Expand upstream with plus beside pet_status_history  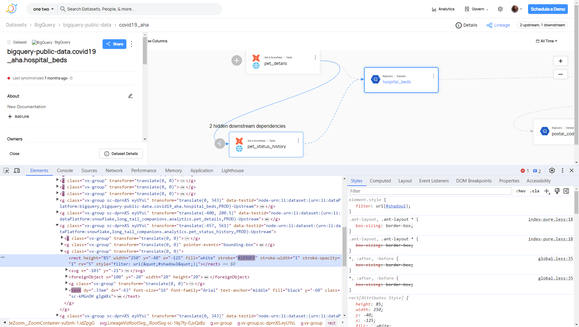pos(220,144)
